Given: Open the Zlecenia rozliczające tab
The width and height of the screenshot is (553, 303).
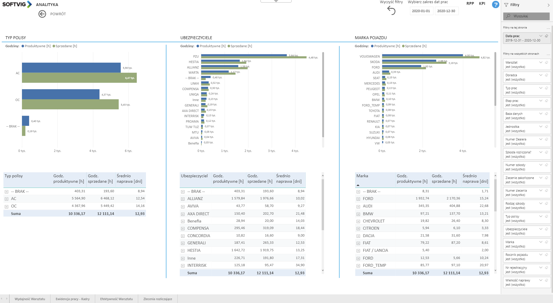Looking at the screenshot, I should 158,299.
